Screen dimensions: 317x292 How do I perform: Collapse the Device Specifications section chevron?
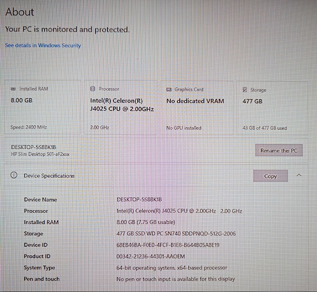tap(299, 175)
